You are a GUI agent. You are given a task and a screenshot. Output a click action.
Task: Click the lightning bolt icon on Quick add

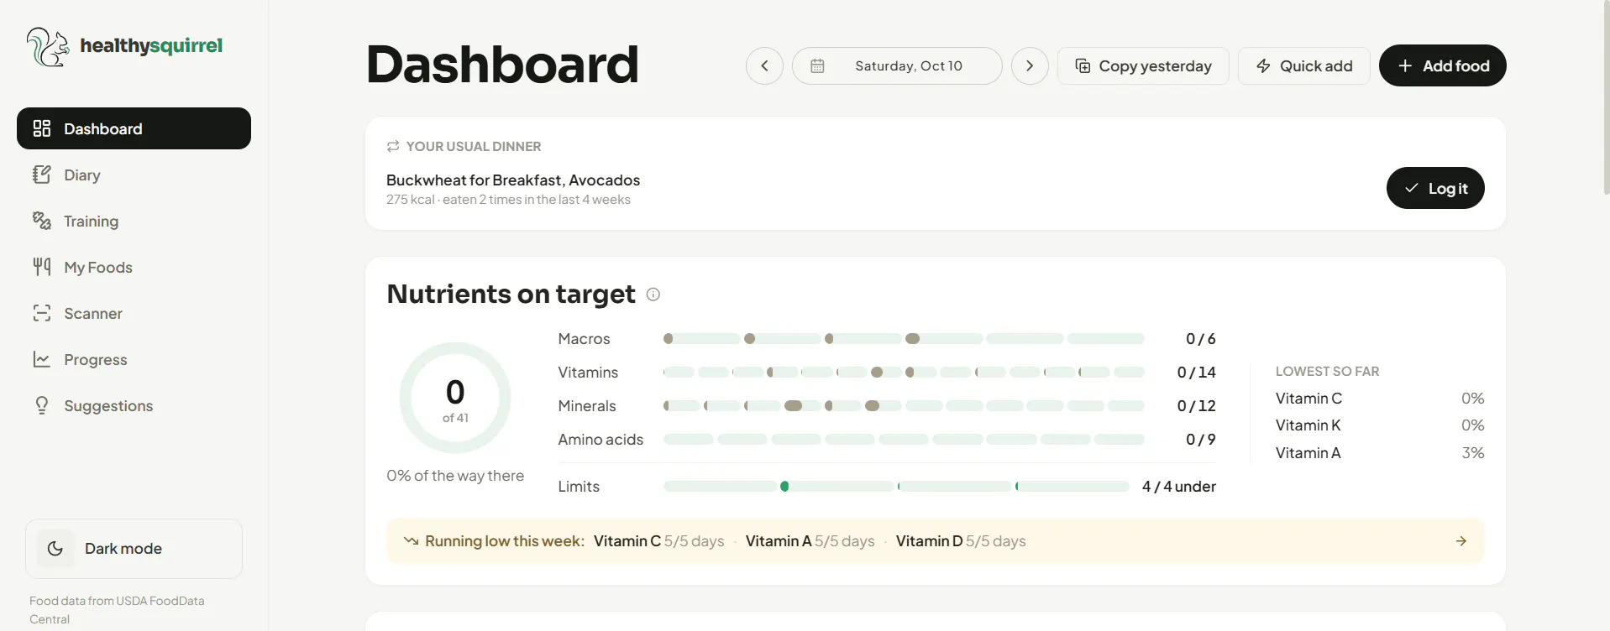(1263, 65)
